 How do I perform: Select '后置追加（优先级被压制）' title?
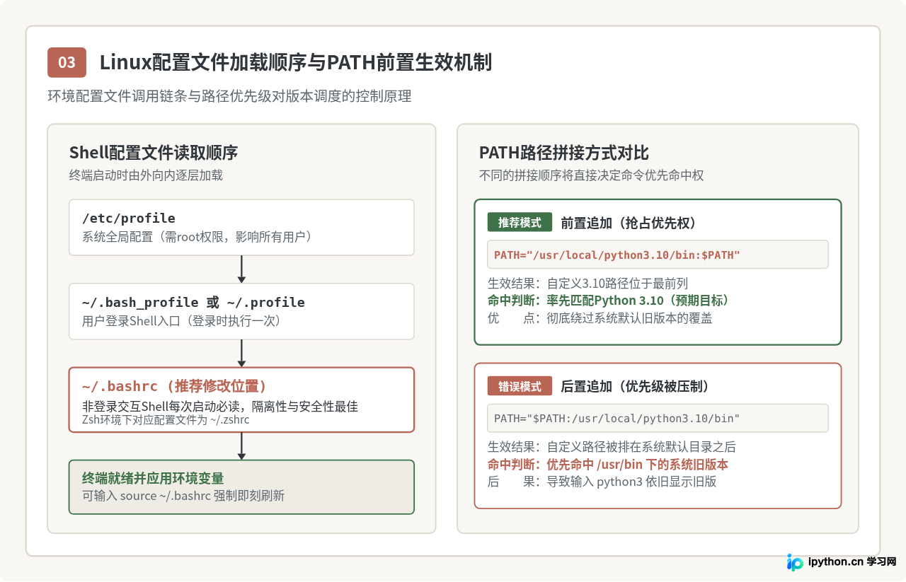click(x=635, y=387)
